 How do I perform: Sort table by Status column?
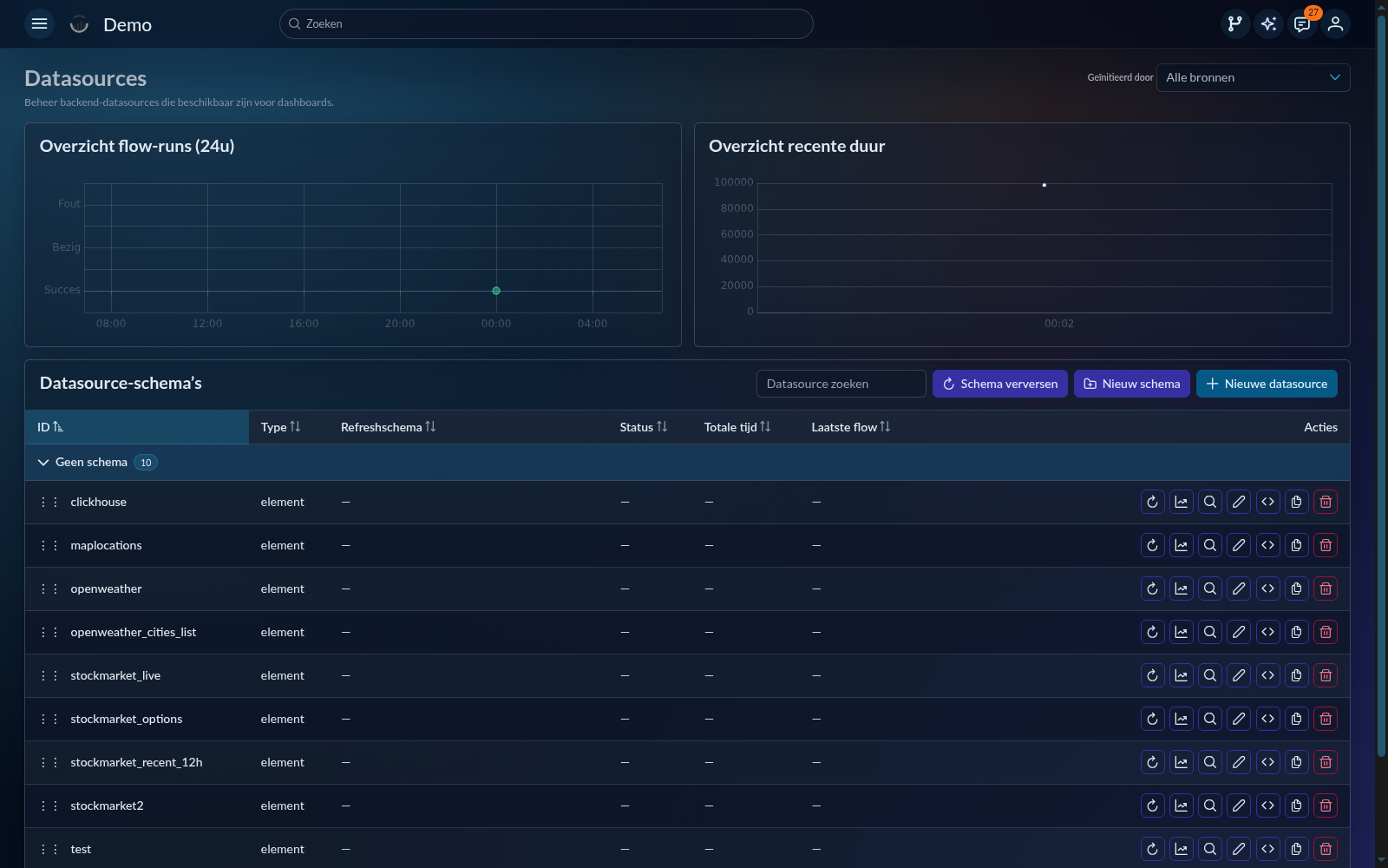click(643, 427)
